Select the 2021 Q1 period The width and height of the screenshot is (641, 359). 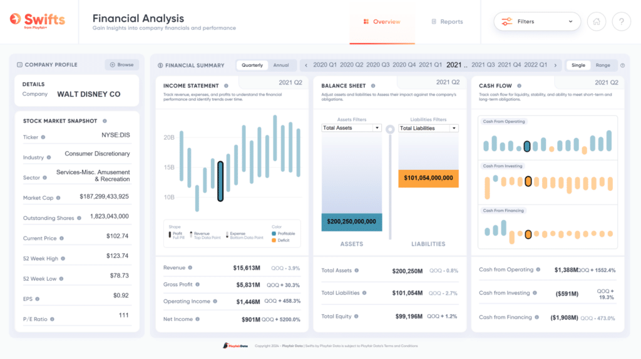pos(430,65)
